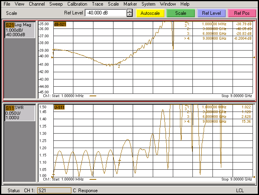Increase Ref Level with up arrow
The image size is (259, 195).
pyautogui.click(x=130, y=11)
